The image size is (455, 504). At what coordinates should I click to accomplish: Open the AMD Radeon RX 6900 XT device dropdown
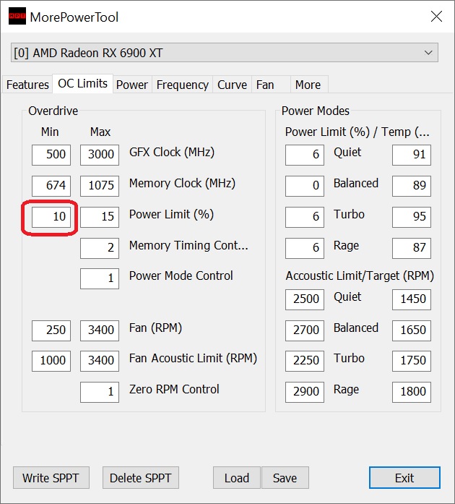tap(225, 52)
